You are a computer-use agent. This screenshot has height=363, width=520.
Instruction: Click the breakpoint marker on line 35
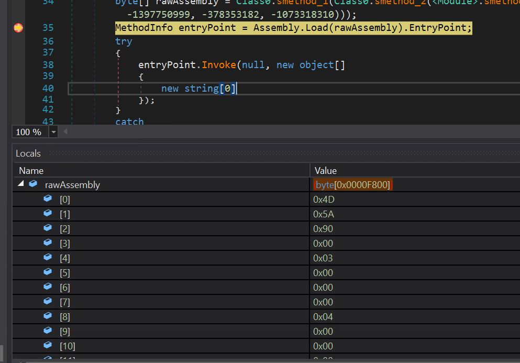click(18, 28)
